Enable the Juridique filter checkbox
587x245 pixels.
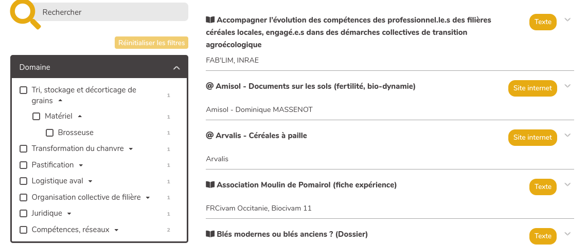23,214
